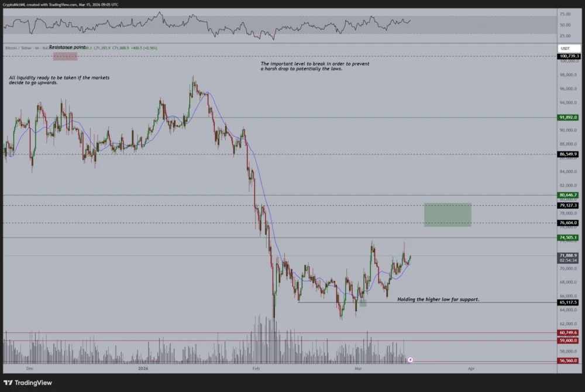
Task: Select the 65,117.5 support price label
Action: click(569, 302)
